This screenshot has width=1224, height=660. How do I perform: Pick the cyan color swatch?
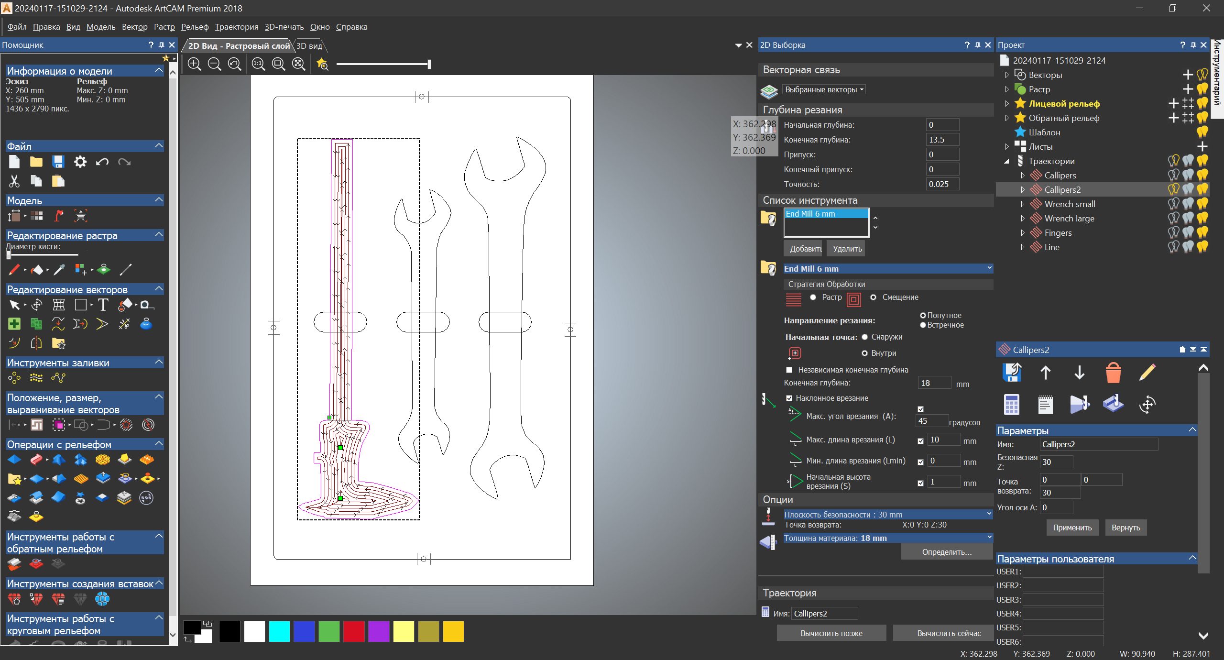(279, 631)
